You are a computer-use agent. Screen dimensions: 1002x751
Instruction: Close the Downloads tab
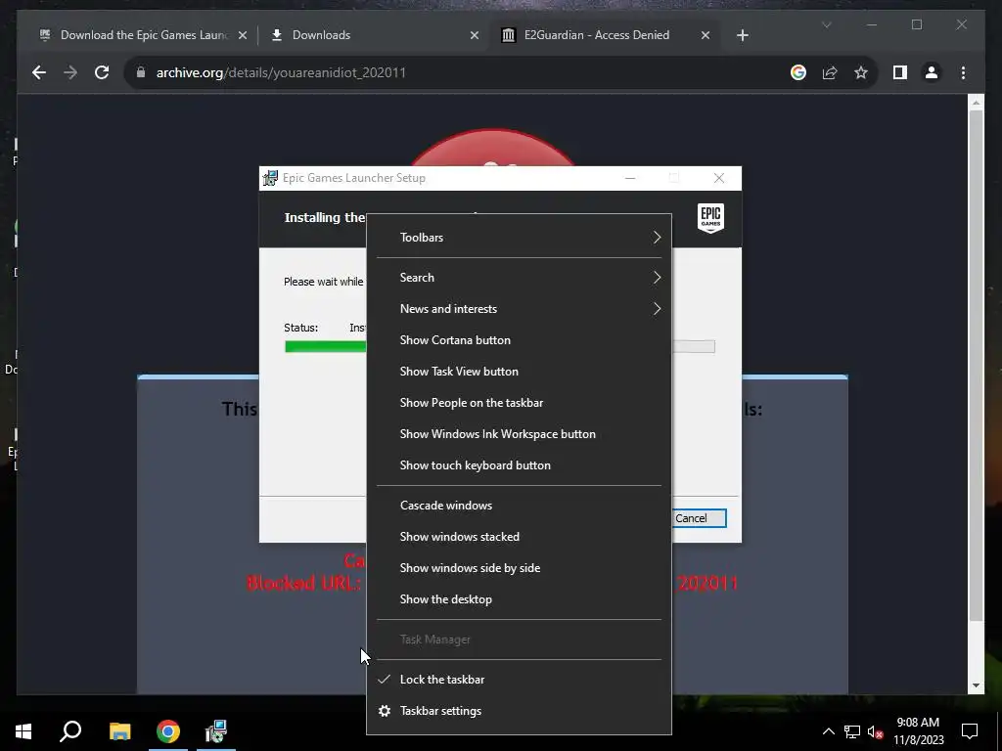(475, 35)
